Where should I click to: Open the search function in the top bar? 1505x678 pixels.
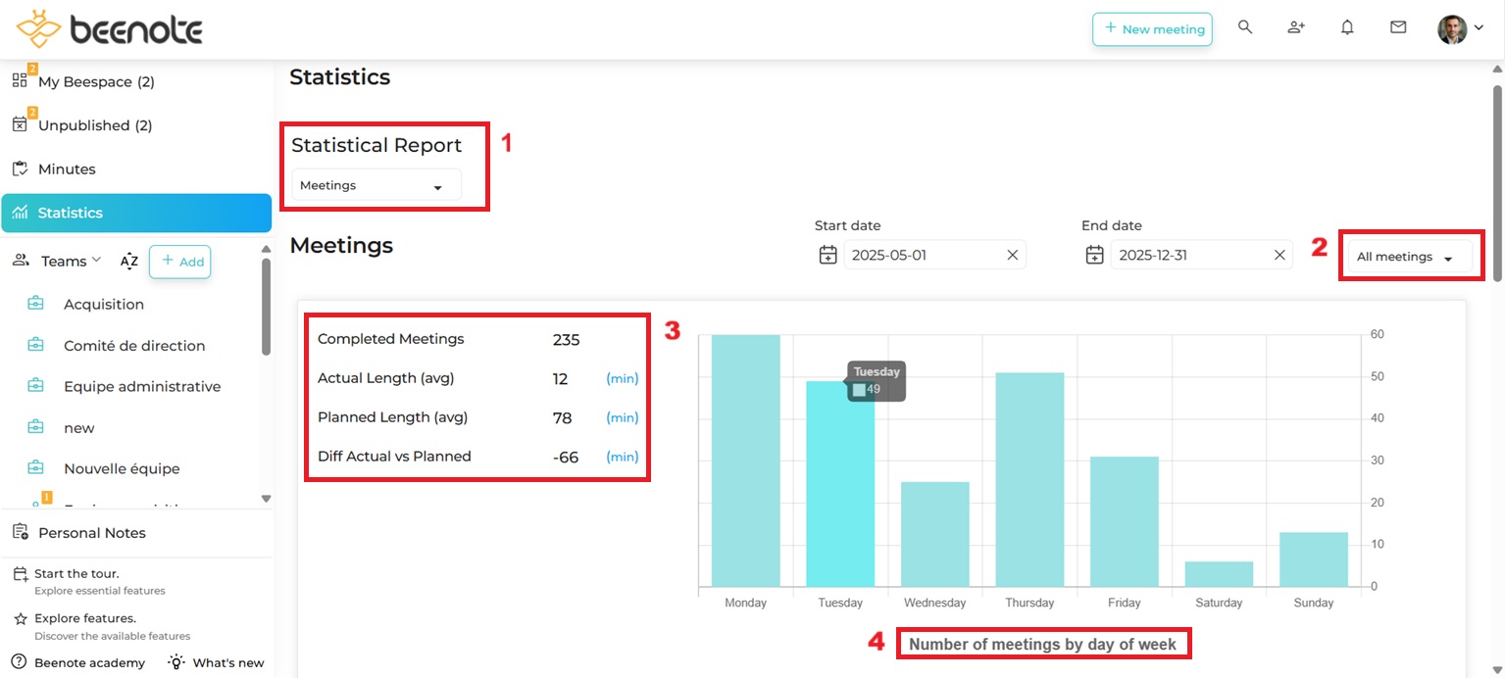(1245, 27)
